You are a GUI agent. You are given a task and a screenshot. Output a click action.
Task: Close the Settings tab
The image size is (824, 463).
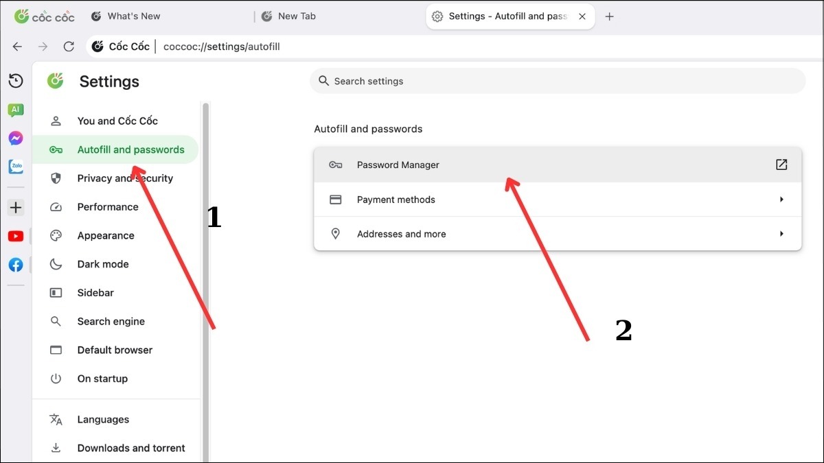(x=582, y=16)
